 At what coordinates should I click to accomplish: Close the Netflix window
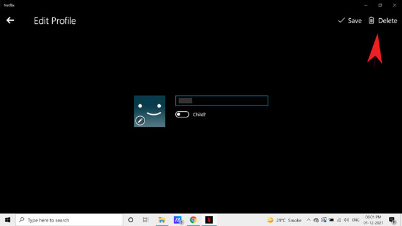pyautogui.click(x=394, y=5)
